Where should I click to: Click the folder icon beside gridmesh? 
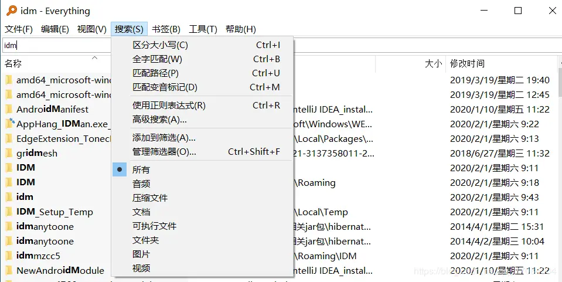click(x=9, y=153)
